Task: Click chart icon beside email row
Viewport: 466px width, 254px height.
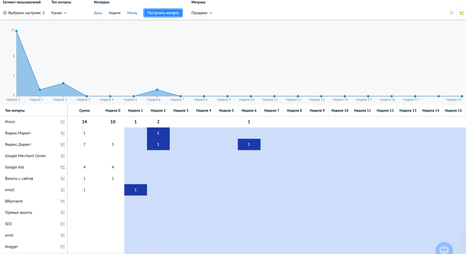Action: coord(63,190)
